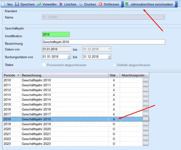This screenshot has height=150, width=181.
Task: Click the Drucken print icon
Action: pos(80,4)
